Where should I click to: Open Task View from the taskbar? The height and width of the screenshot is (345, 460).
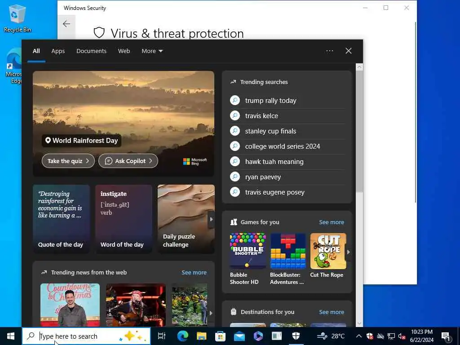(161, 336)
